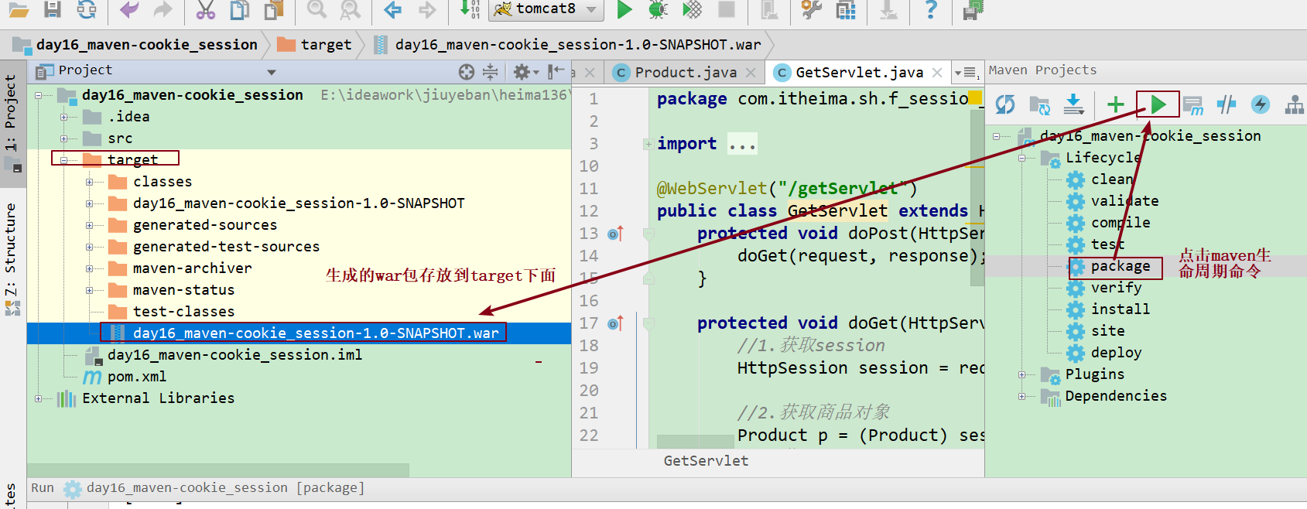Start debugging with the bug icon
The image size is (1307, 509).
(x=658, y=9)
